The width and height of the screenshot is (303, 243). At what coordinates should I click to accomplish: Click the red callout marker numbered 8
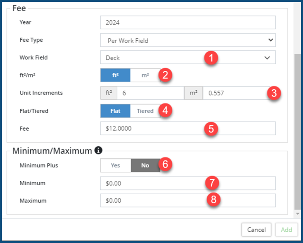point(213,200)
